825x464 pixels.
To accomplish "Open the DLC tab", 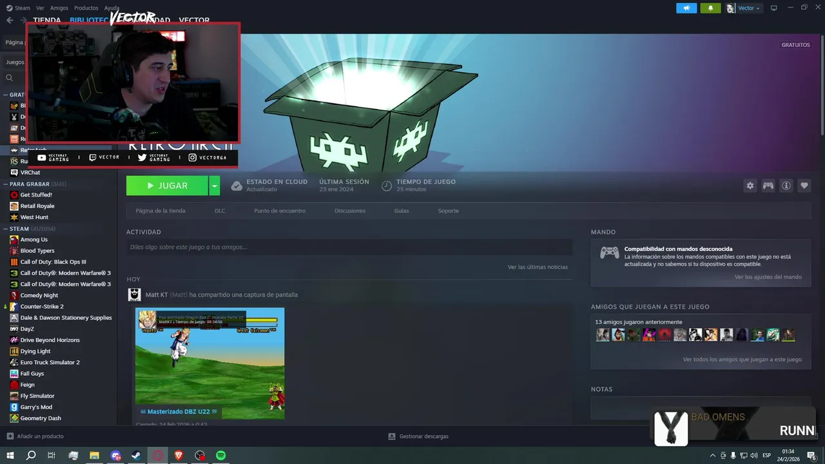I will pos(220,211).
